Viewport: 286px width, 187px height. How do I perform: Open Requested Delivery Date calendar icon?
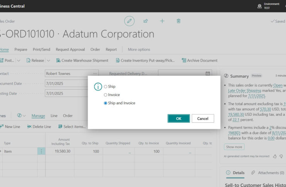coord(208,73)
